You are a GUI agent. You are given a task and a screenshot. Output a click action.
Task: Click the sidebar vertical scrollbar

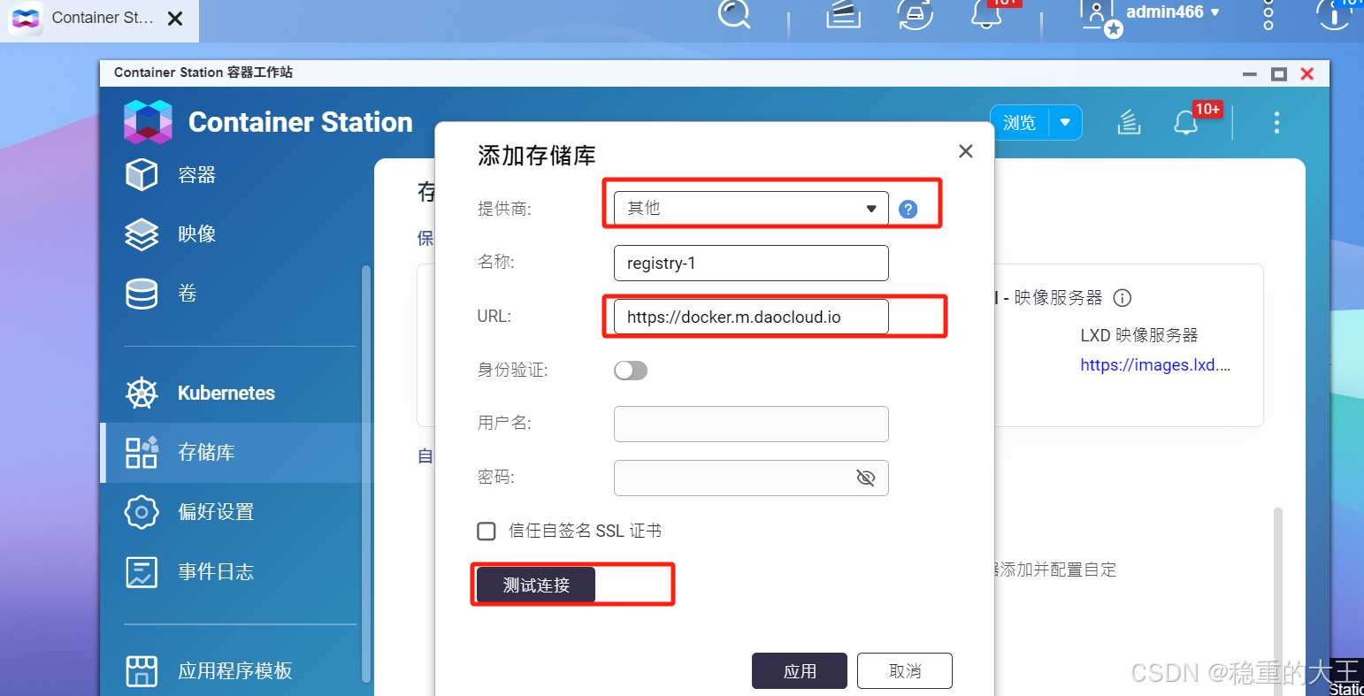coord(366,474)
